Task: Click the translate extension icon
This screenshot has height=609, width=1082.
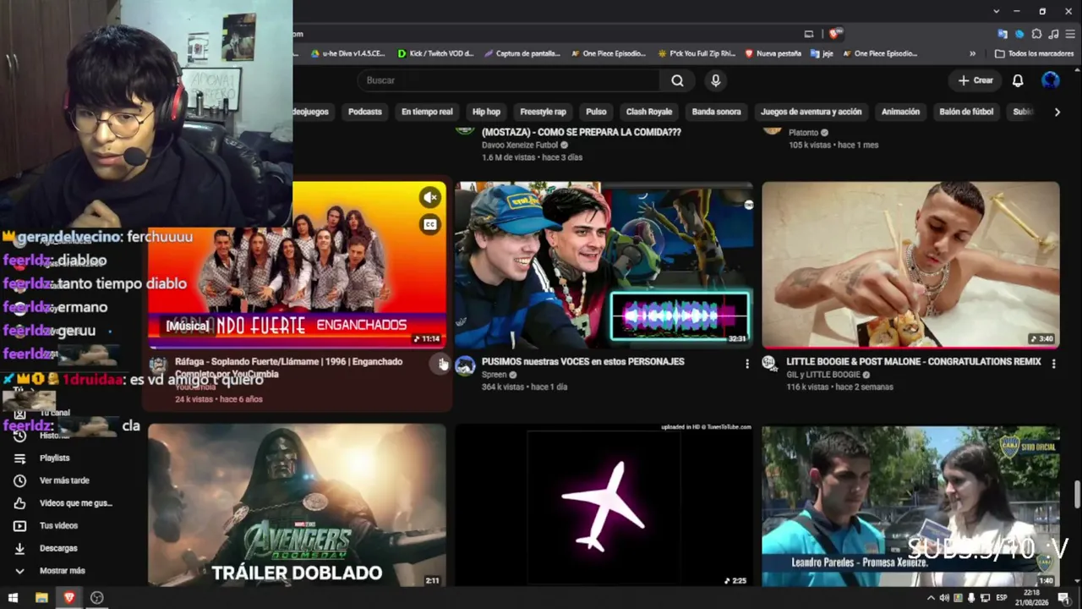Action: tap(1003, 34)
